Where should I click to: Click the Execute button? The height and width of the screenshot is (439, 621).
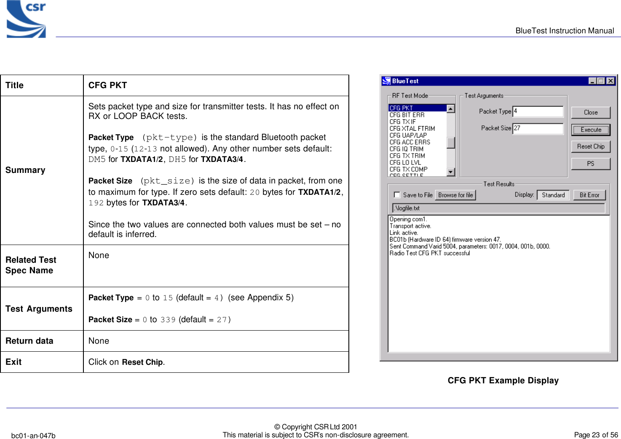coord(591,130)
